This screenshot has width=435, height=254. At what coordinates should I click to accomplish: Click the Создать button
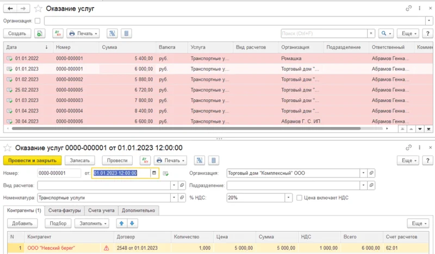click(17, 34)
